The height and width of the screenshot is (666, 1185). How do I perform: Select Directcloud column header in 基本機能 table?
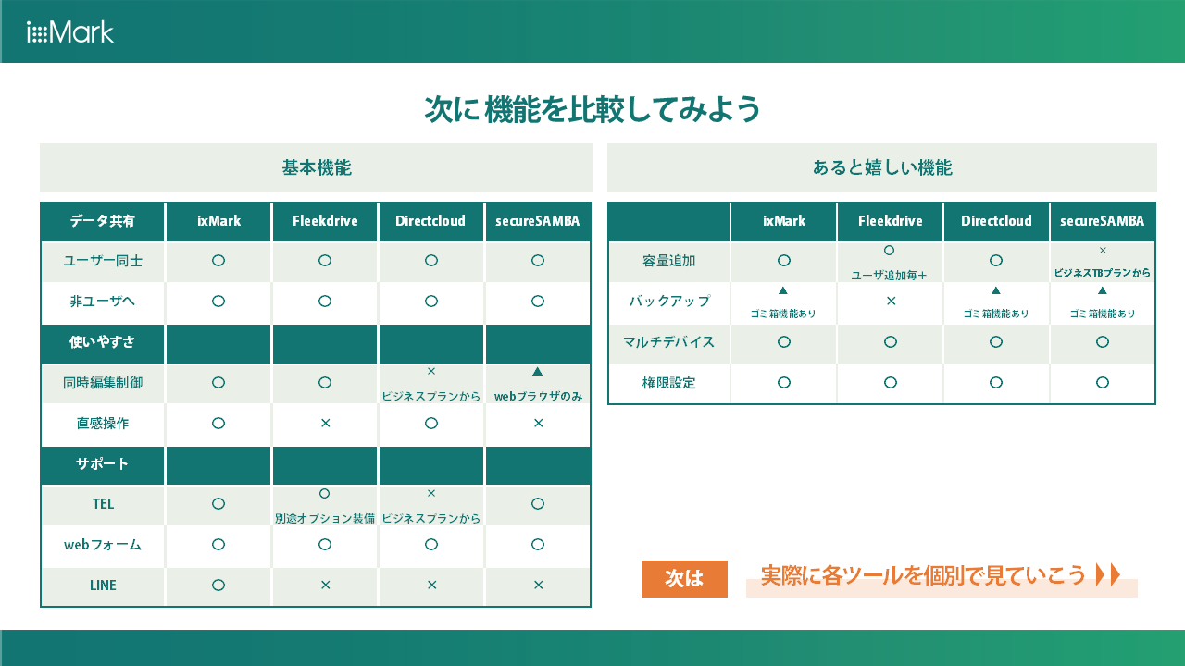tap(431, 221)
